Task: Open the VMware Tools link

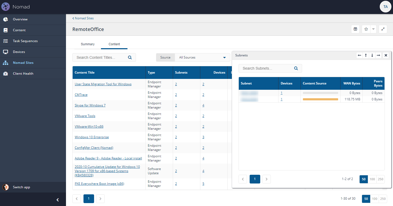Action: click(x=85, y=116)
